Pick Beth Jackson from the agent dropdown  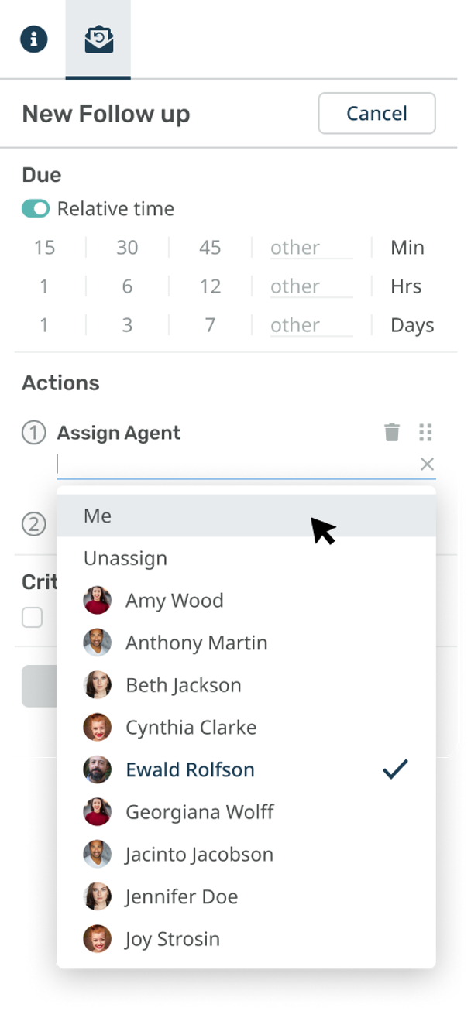click(x=246, y=685)
